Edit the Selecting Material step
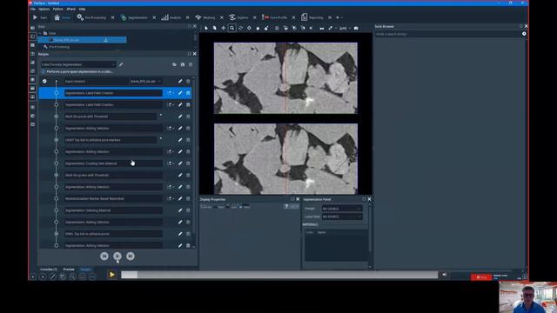Viewport: 557px width, 313px height. point(180,210)
